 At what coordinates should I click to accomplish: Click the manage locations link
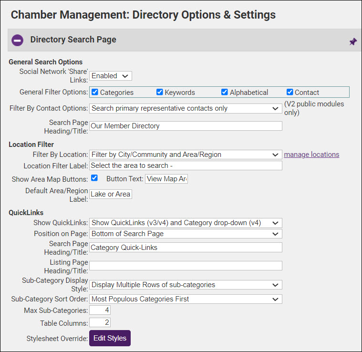(311, 155)
